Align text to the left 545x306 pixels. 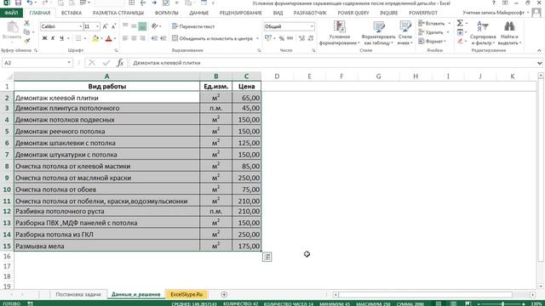[x=125, y=38]
